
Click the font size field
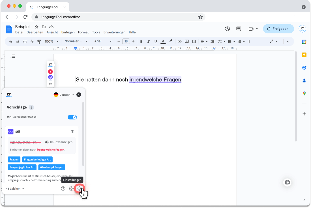[126, 41]
